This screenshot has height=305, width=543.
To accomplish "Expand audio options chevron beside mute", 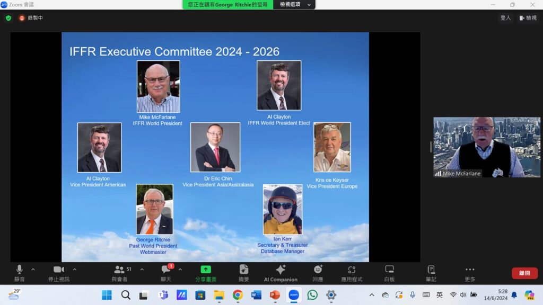I will coord(33,270).
